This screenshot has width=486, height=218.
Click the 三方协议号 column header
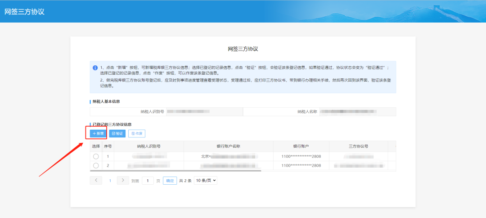[358, 146]
